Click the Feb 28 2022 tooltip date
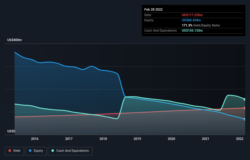Image resolution: width=250 pixels, height=160 pixels. 153,9
